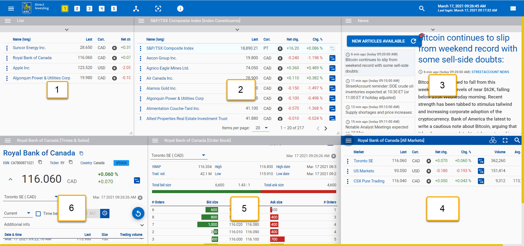This screenshot has width=524, height=246.
Task: Select workspace tab 5
Action: (x=114, y=8)
